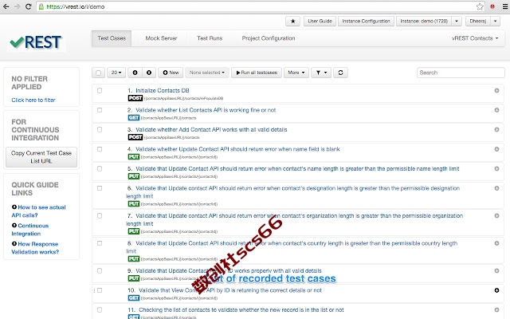Click row action icon for Add Contact test
510x319 pixels.
pos(496,129)
